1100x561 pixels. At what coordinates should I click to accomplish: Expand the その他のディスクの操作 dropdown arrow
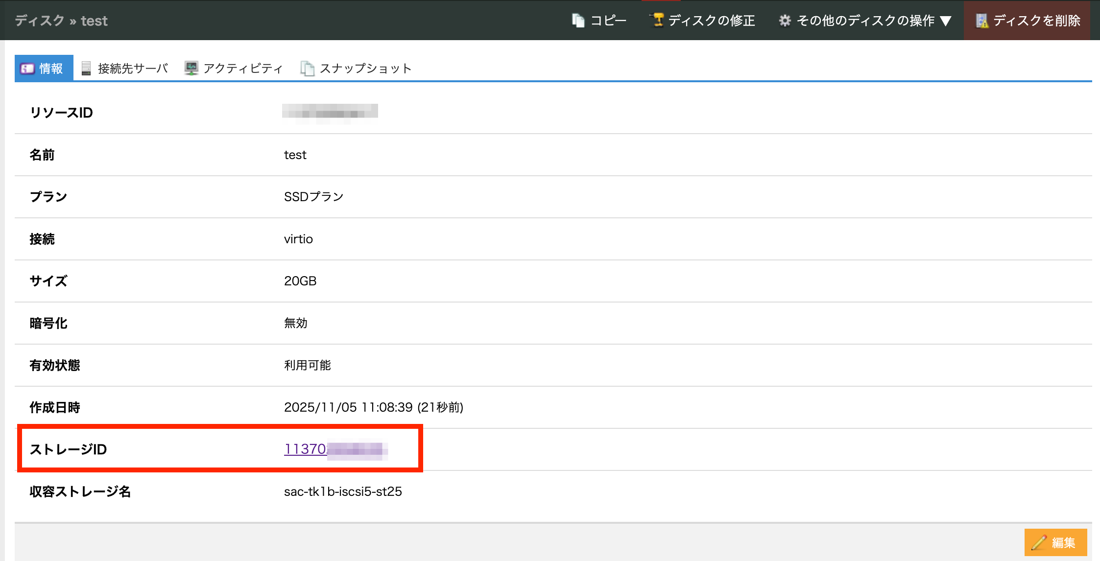click(x=946, y=21)
